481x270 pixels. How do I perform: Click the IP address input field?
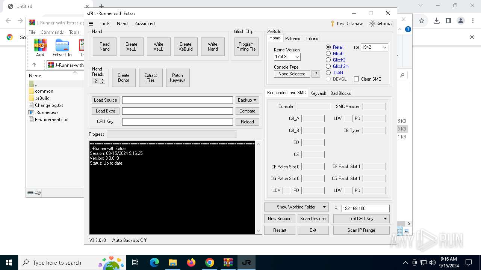pos(365,208)
